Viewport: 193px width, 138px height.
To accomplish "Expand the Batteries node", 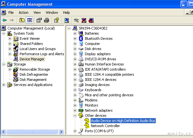I will 75,33.
